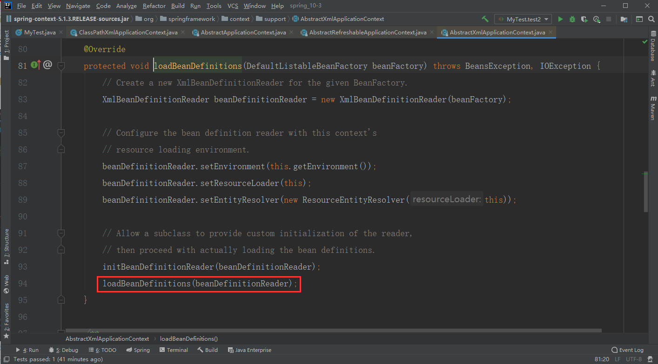Open the Terminal tool window

[x=173, y=350]
